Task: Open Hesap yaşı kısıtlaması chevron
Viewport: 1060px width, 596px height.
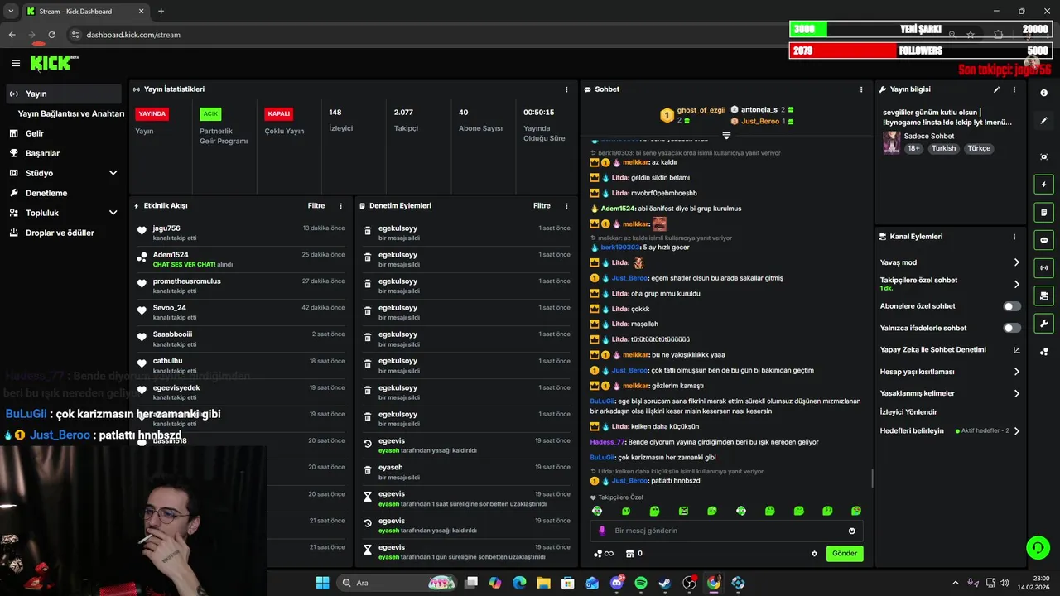Action: 1016,372
